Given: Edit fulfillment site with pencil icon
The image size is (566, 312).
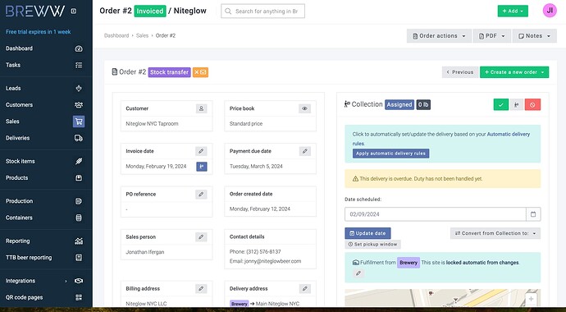Looking at the screenshot, I should pyautogui.click(x=358, y=273).
